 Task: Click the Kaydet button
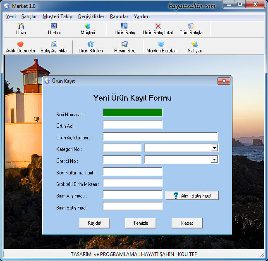(94, 223)
